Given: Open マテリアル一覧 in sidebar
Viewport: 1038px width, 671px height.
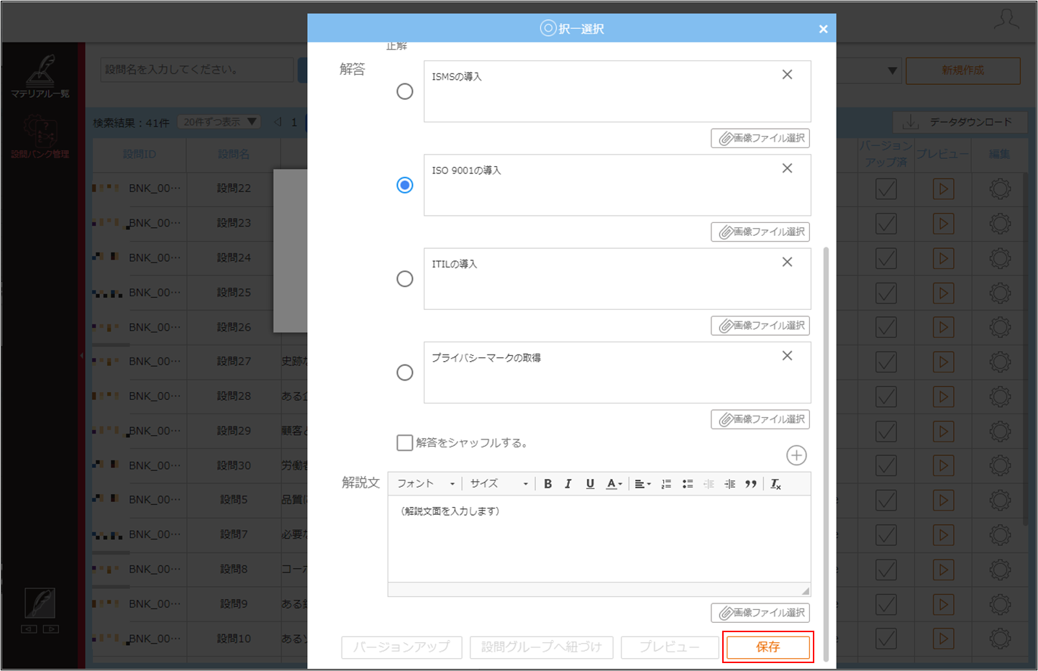Looking at the screenshot, I should pyautogui.click(x=40, y=76).
